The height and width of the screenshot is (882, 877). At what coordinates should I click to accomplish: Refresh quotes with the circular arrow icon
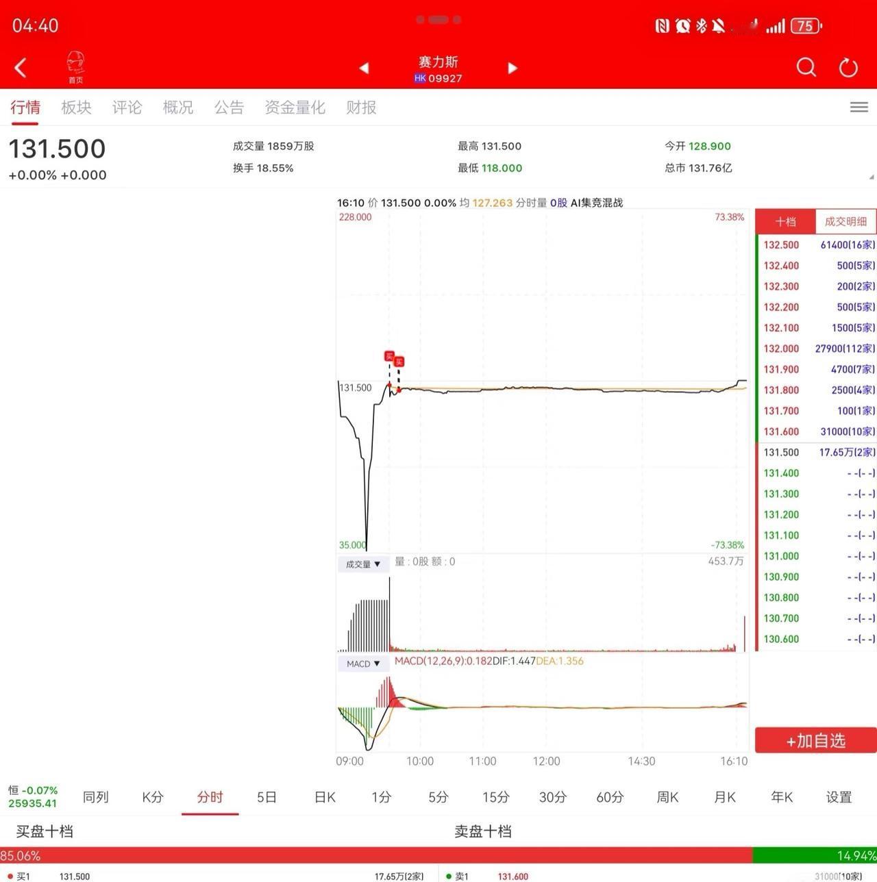tap(848, 67)
